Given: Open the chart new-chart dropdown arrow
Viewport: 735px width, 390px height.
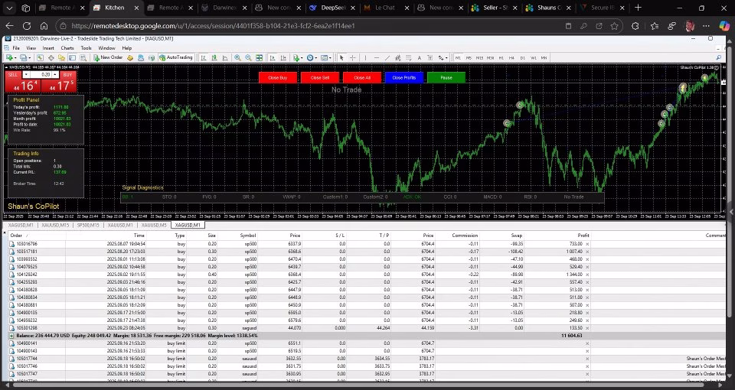Looking at the screenshot, I should tap(15, 57).
